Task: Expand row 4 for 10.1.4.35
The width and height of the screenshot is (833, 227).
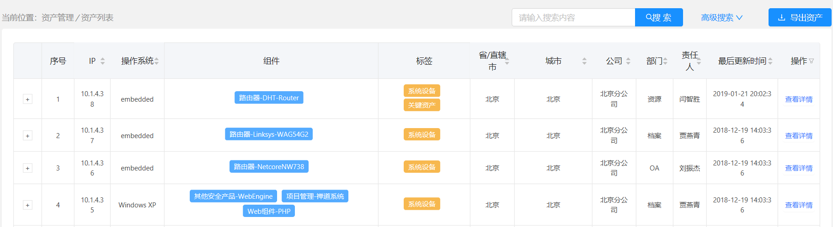Action: (x=27, y=205)
